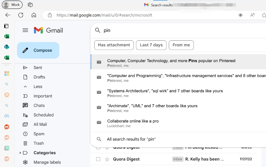266x167 pixels.
Task: Open the Microsoft colored squares sidebar tab
Action: coord(7,74)
